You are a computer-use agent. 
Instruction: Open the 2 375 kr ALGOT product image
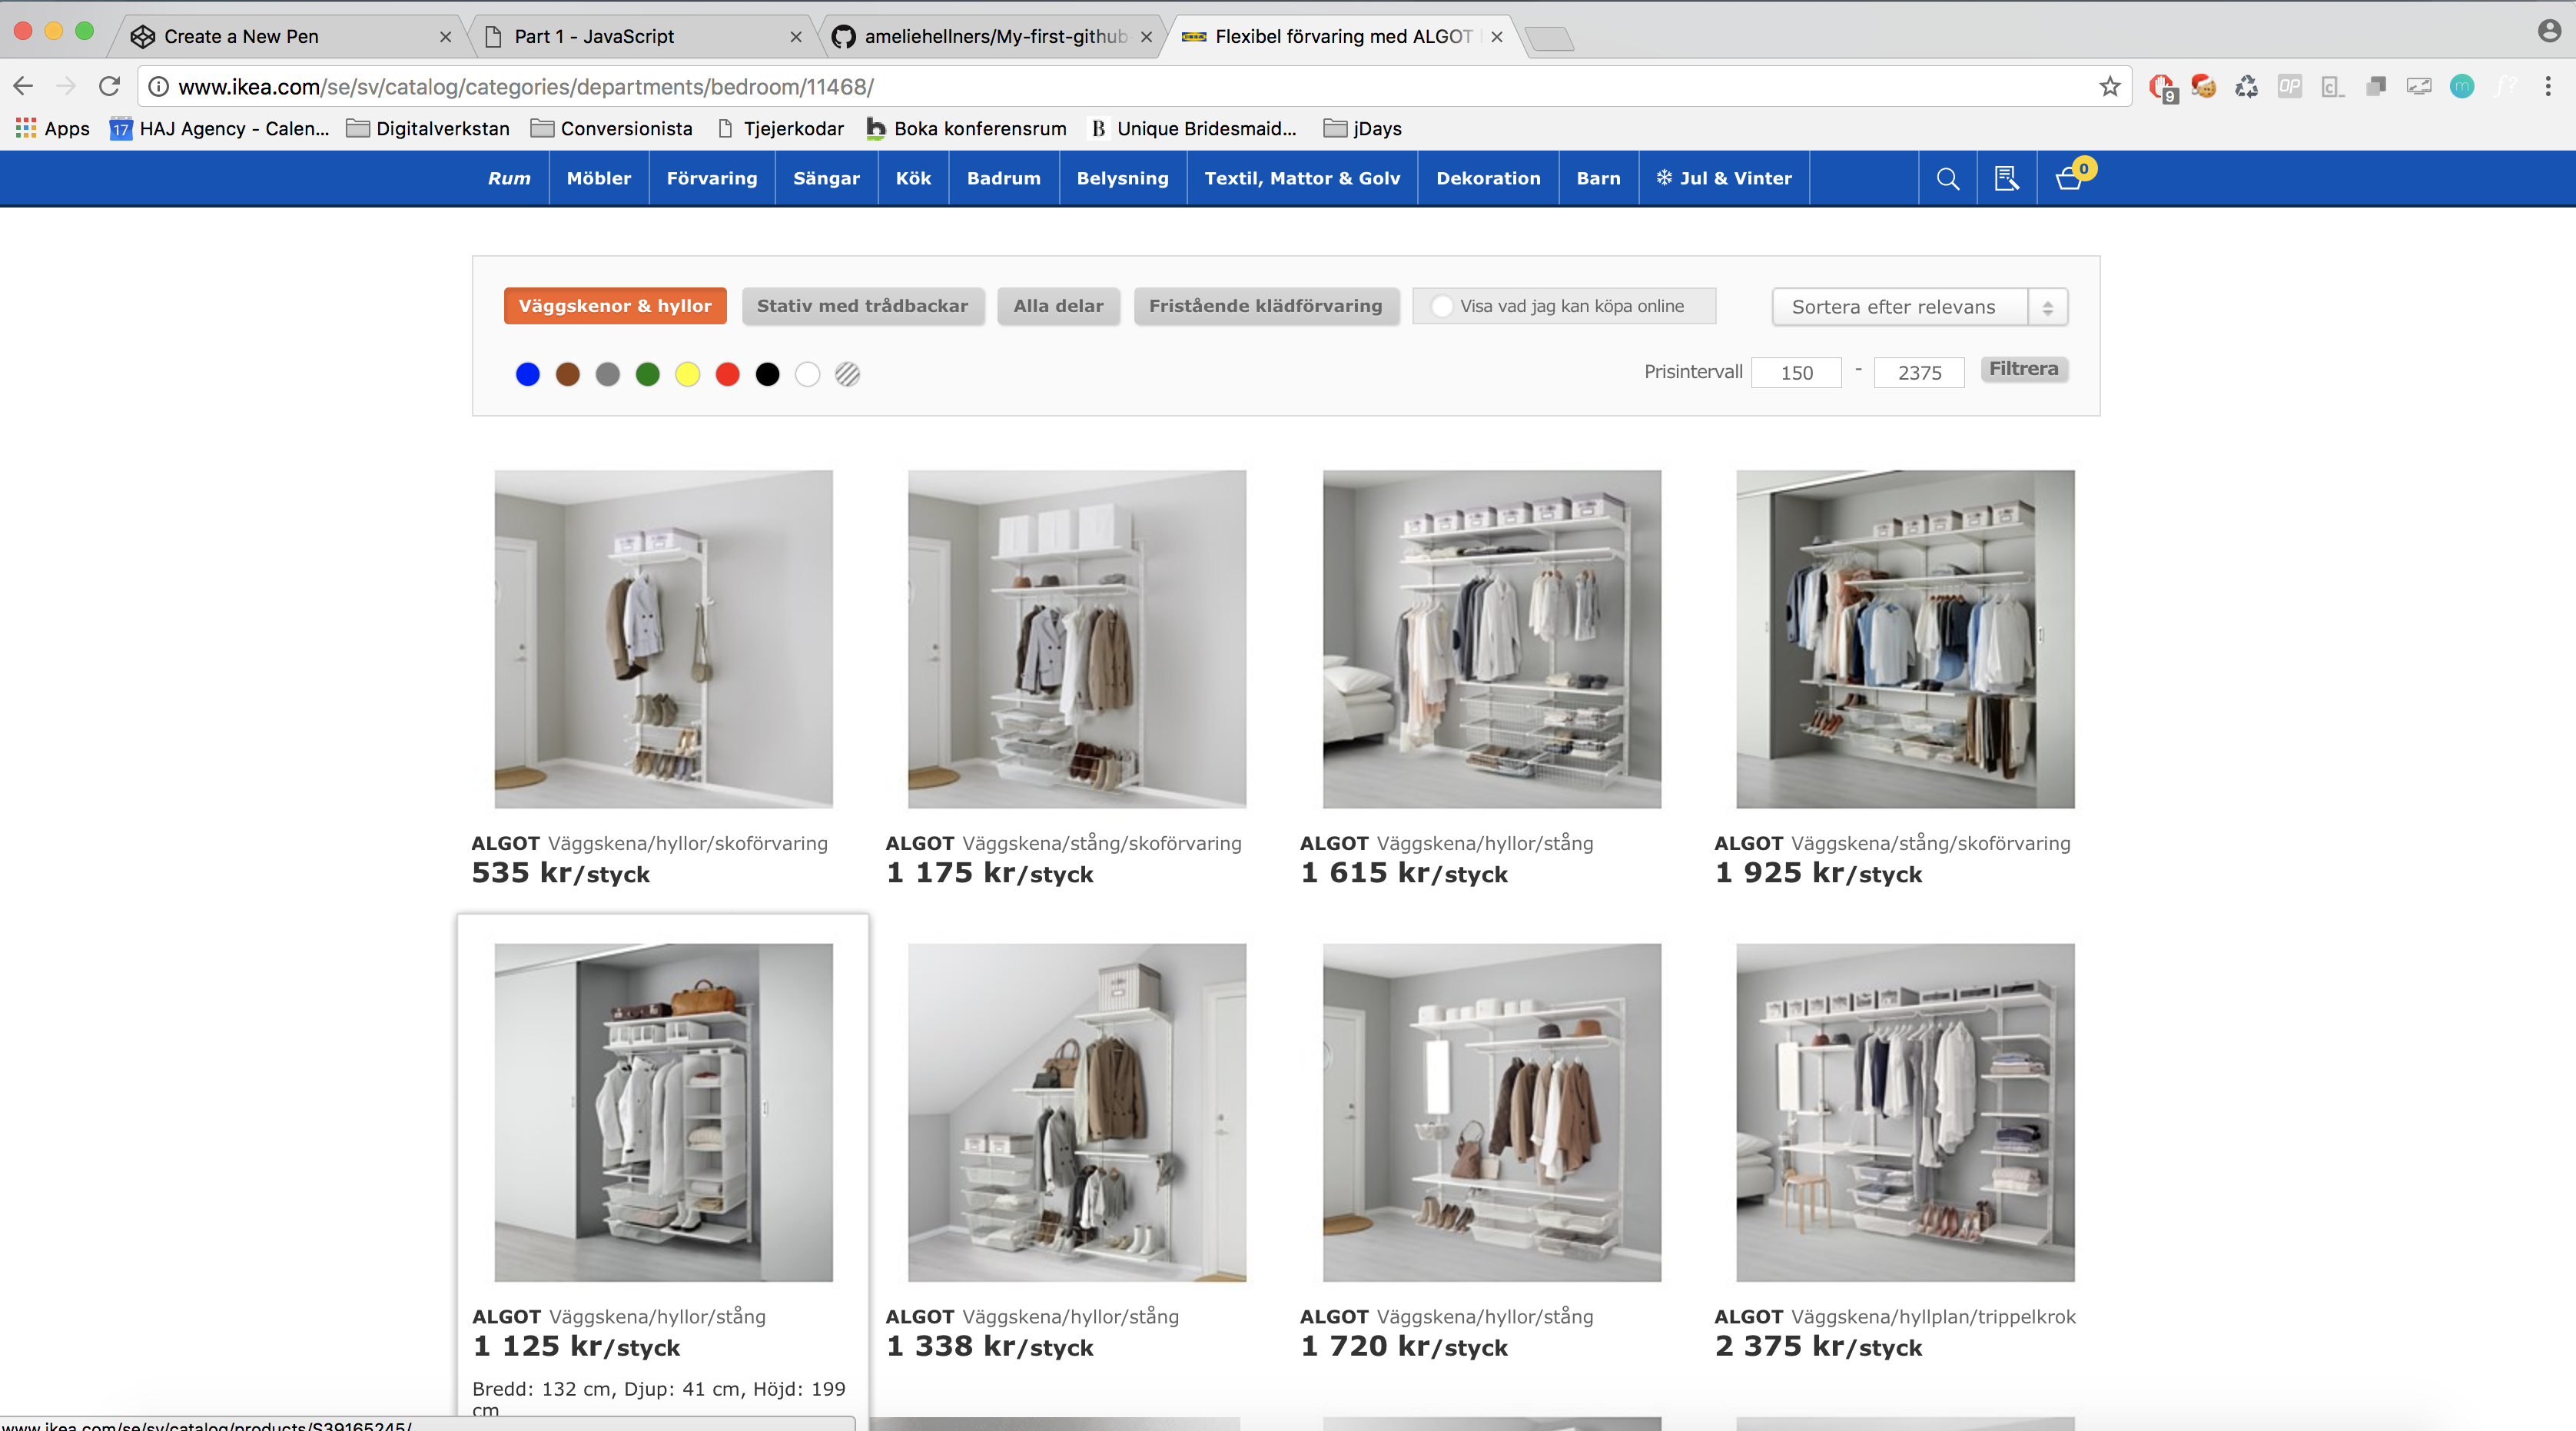click(1905, 1112)
